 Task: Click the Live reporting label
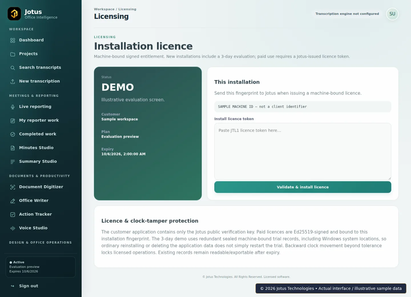[35, 107]
